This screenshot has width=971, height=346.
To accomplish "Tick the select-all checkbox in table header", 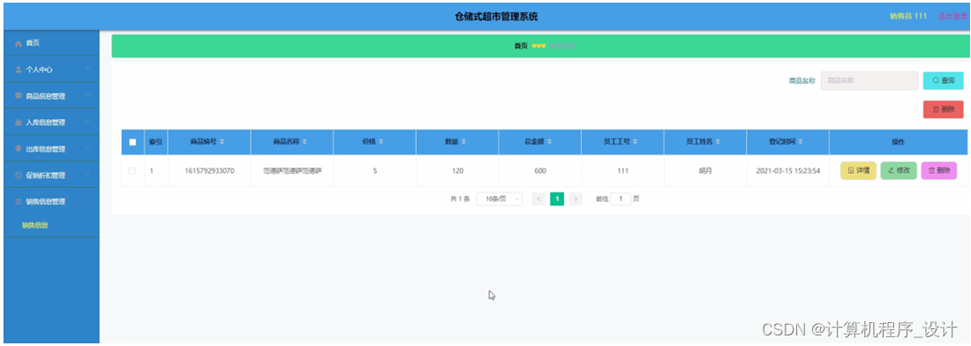I will coord(132,142).
